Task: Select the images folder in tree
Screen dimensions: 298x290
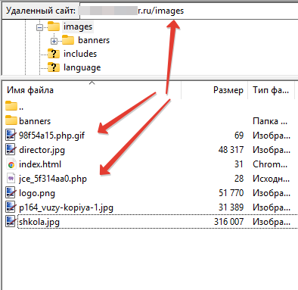Action: (78, 27)
